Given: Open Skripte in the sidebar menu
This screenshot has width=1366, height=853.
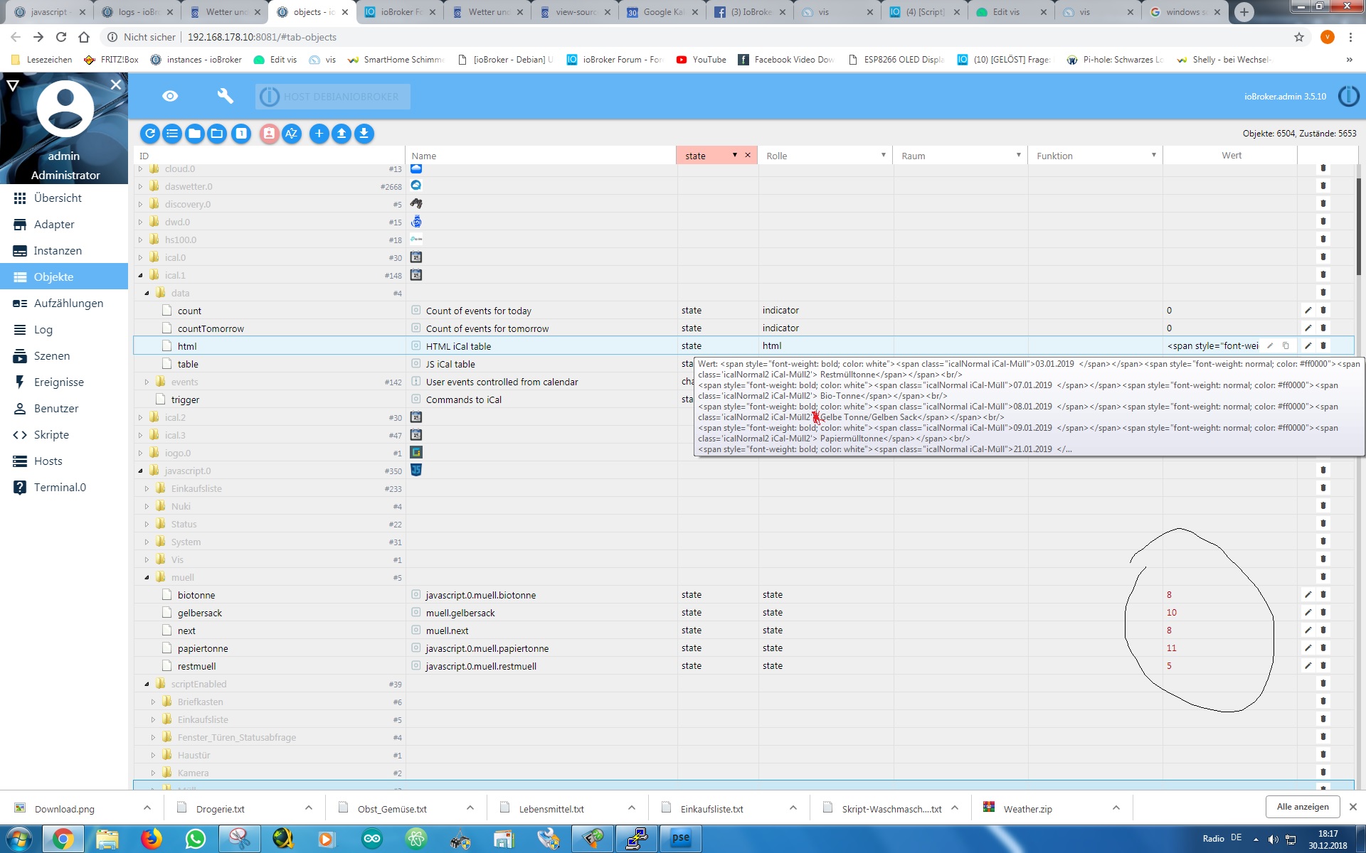Looking at the screenshot, I should [x=51, y=434].
